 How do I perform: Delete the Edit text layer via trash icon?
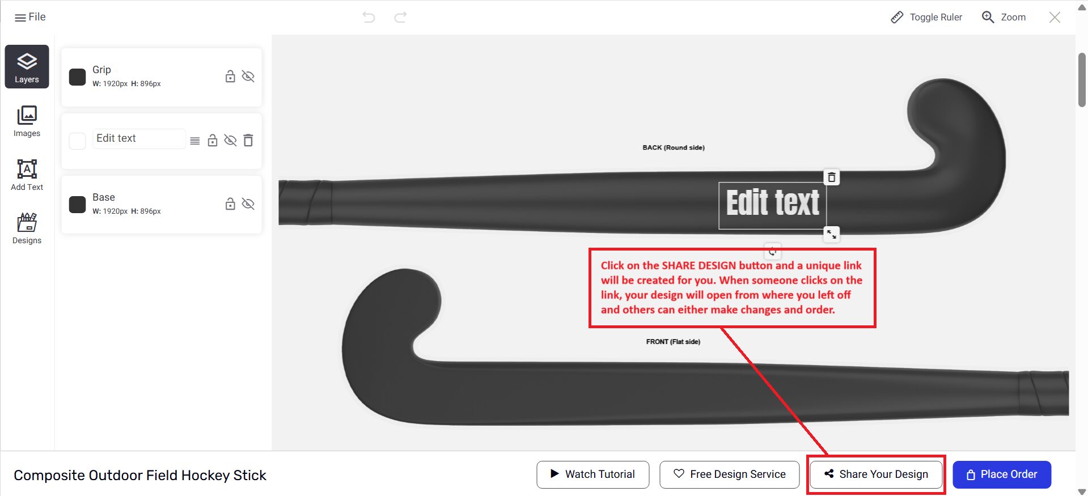[x=248, y=140]
